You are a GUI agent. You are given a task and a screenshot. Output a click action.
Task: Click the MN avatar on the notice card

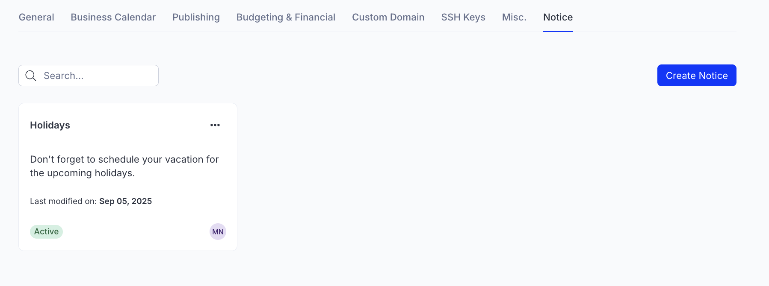coord(218,231)
